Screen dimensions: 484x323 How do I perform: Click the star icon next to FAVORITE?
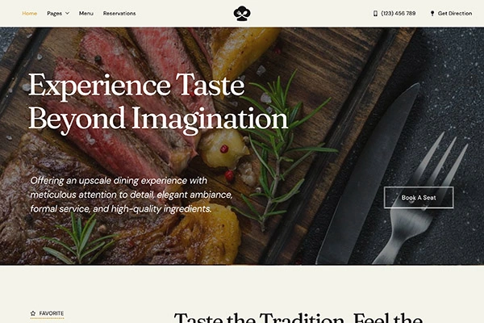pyautogui.click(x=33, y=313)
